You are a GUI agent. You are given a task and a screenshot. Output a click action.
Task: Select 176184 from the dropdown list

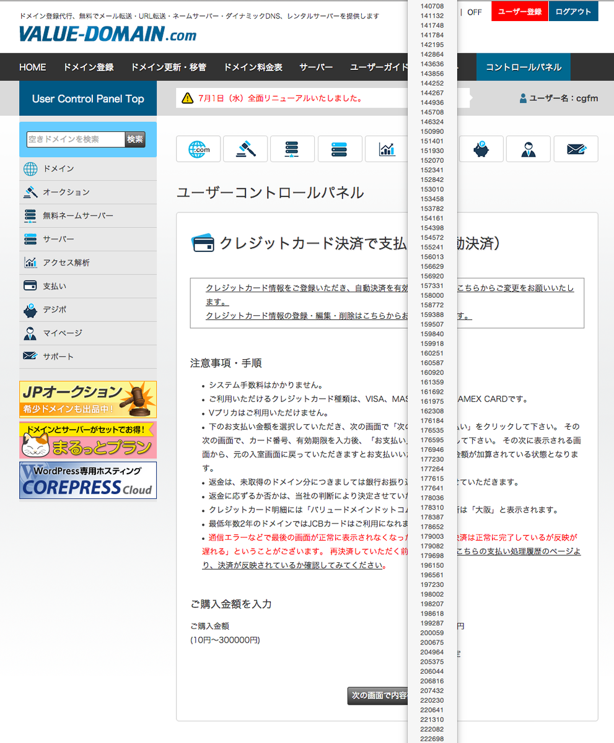[432, 420]
